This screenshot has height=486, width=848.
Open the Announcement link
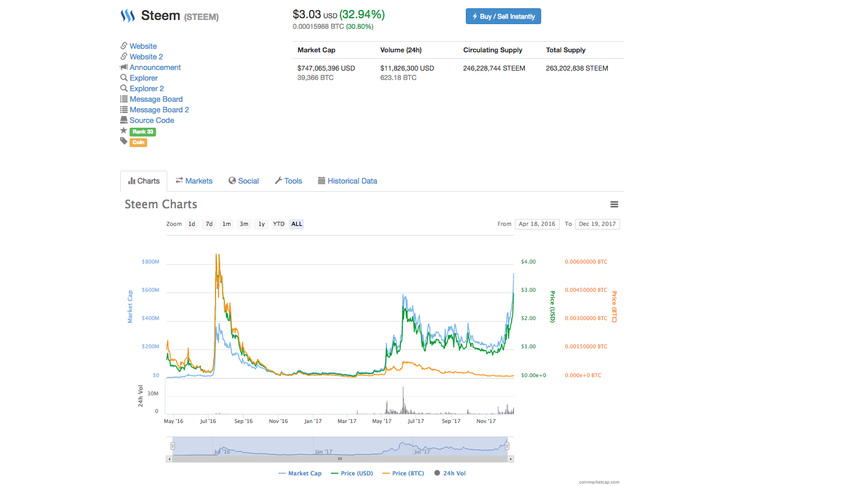coord(155,67)
